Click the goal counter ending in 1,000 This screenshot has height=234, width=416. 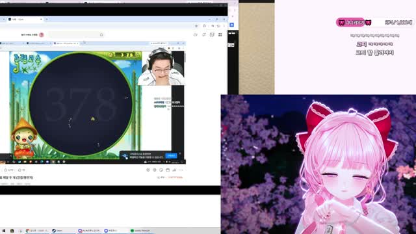click(398, 23)
